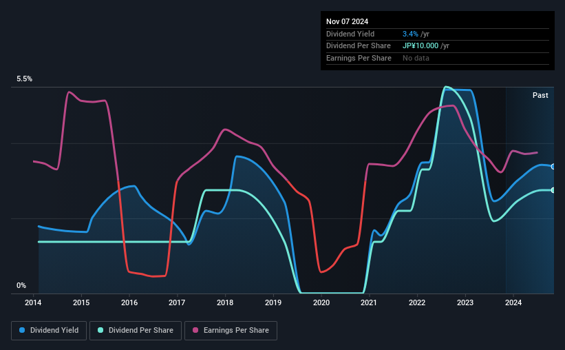Click the 'Nov 07 2024' tooltip date
The image size is (565, 350).
[x=347, y=21]
